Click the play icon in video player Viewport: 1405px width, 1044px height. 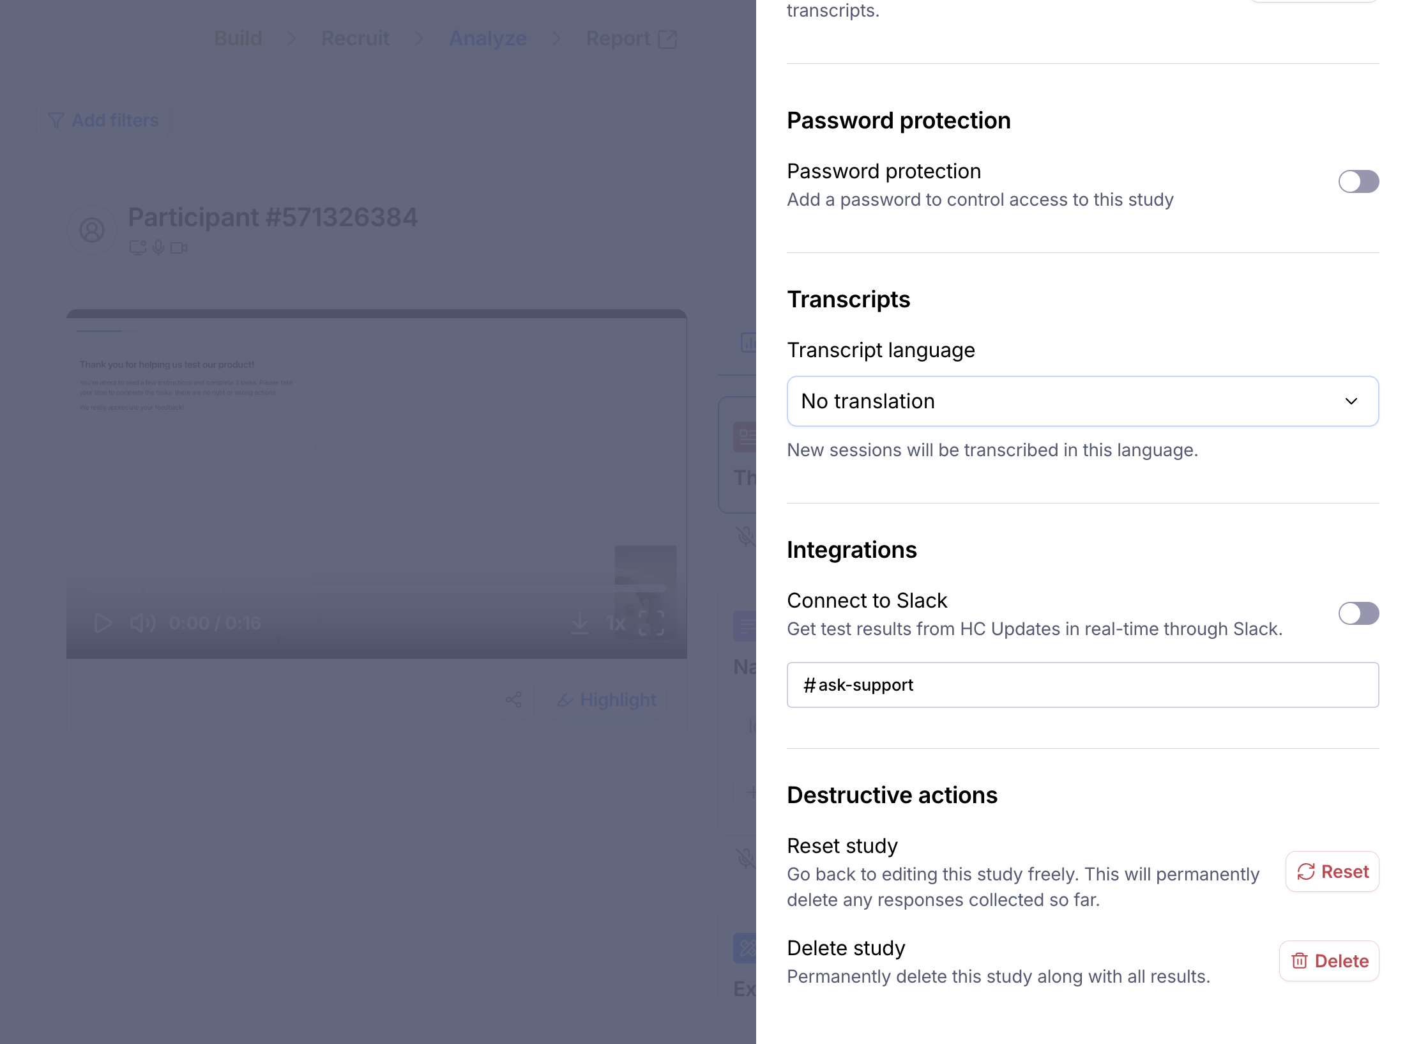click(x=103, y=623)
